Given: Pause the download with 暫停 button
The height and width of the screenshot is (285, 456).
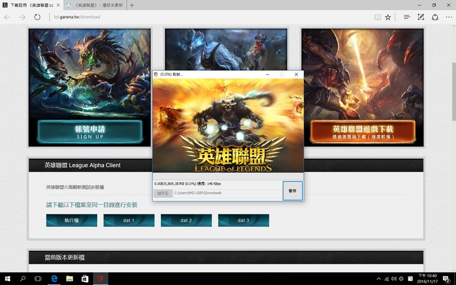Looking at the screenshot, I should (292, 190).
